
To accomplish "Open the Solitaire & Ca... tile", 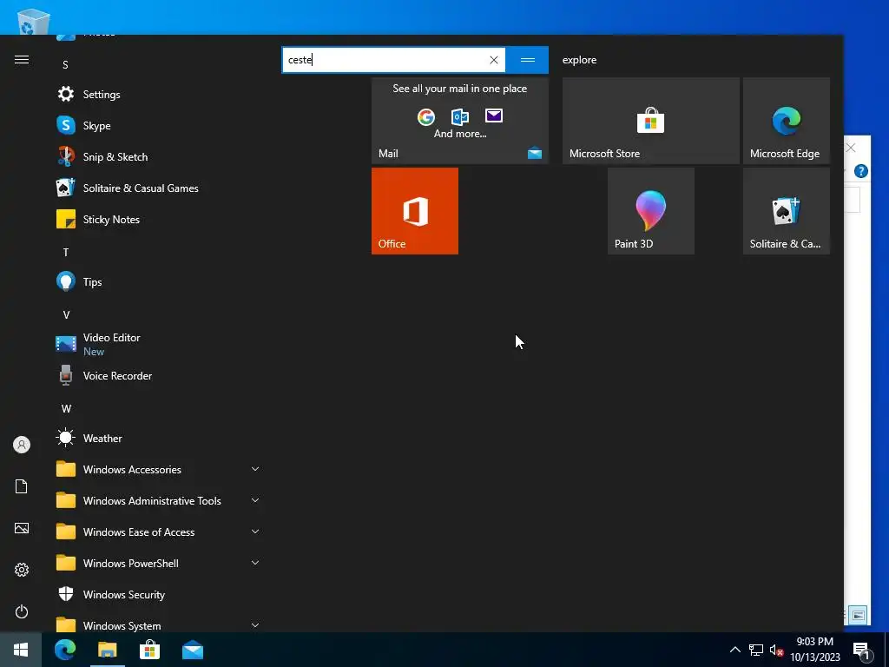I will coord(786,211).
